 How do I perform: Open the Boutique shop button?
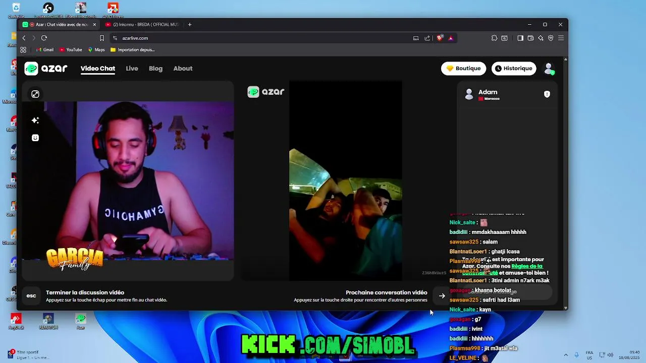pos(463,69)
